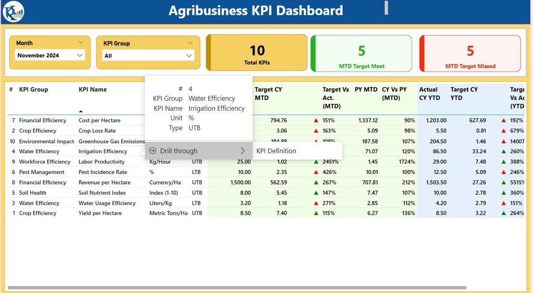Screen dimensions: 534x293
Task: Click the red YTD triangle in Water Usage Efficiency row
Action: (504, 203)
